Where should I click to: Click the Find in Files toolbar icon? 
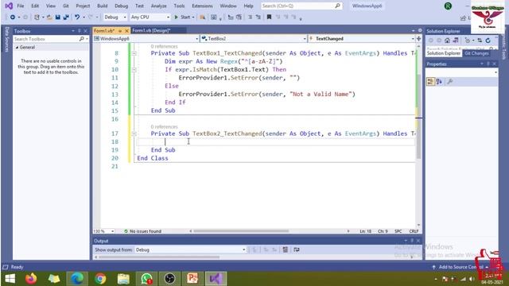coord(203,17)
